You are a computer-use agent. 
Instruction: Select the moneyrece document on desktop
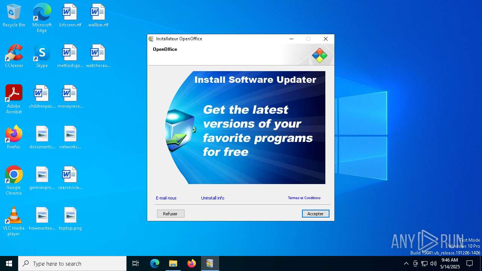70,97
